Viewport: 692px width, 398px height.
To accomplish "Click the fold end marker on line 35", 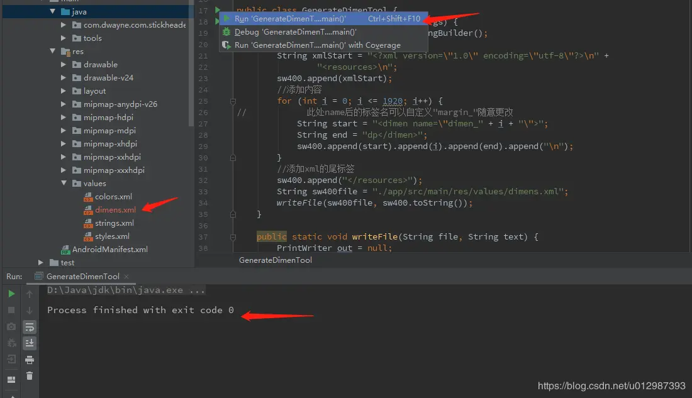I will [233, 214].
